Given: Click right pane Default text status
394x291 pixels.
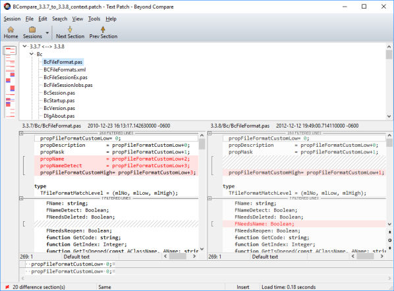Looking at the screenshot, I should click(265, 257).
